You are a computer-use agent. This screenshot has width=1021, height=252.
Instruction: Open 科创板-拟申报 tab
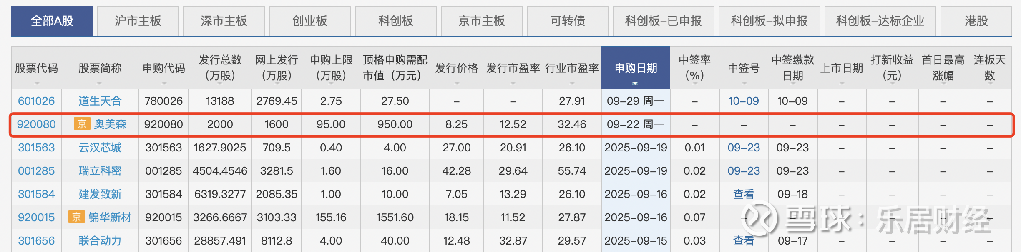pos(770,21)
